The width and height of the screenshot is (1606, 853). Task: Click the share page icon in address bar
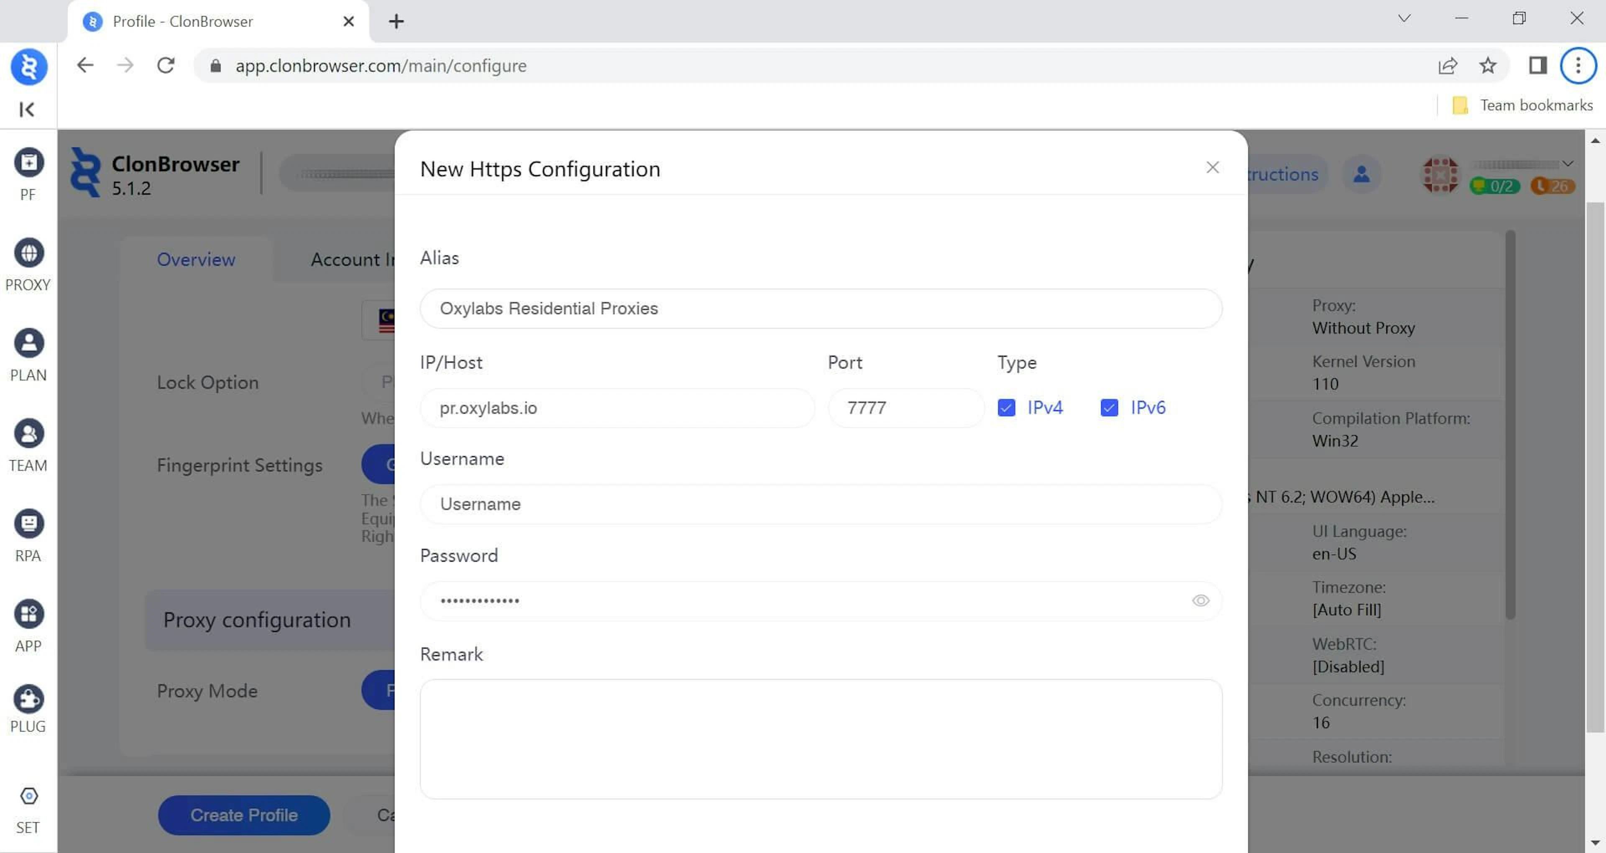coord(1447,66)
